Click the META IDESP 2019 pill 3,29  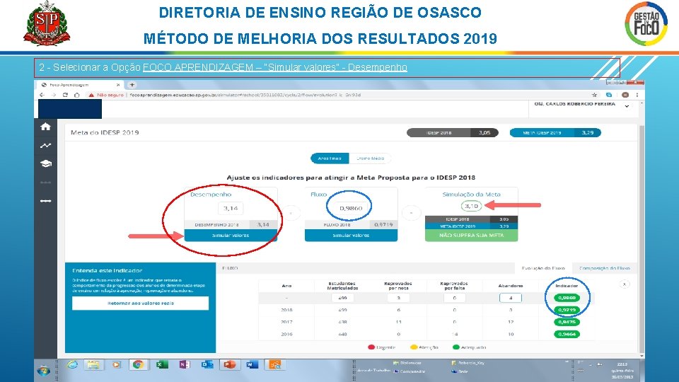[555, 132]
